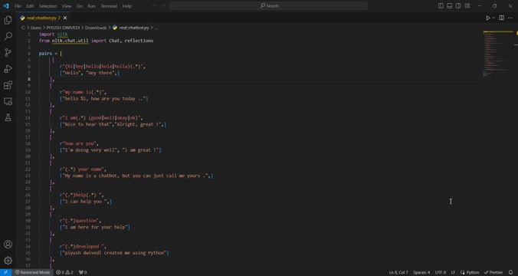Toggle the secondary side bar layout icon
The height and width of the screenshot is (276, 518).
(x=458, y=5)
